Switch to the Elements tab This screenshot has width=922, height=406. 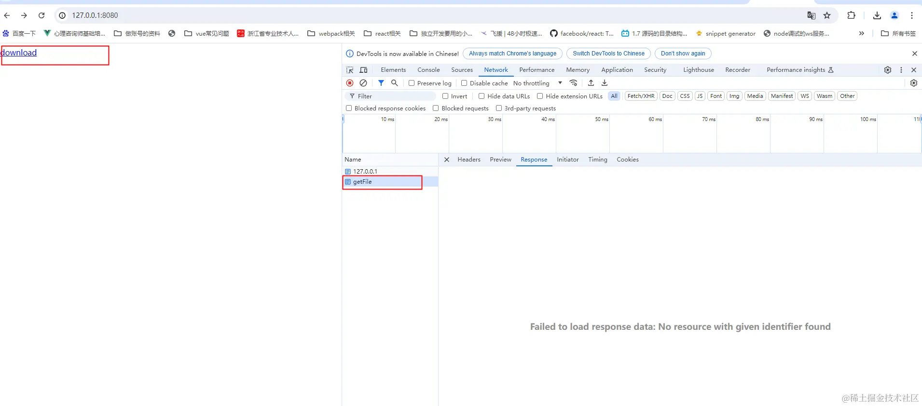(x=393, y=70)
